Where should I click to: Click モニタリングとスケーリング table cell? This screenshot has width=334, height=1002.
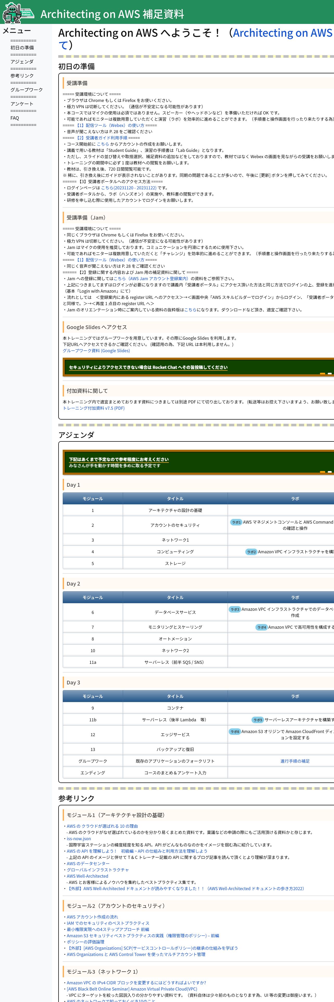pos(175,627)
